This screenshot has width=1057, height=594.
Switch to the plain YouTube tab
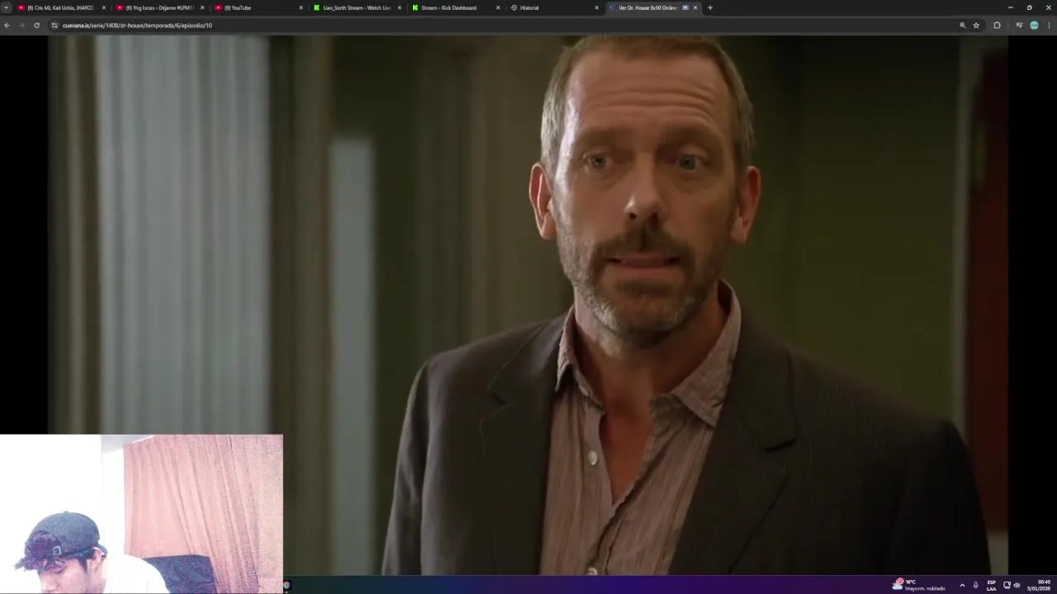pos(258,7)
